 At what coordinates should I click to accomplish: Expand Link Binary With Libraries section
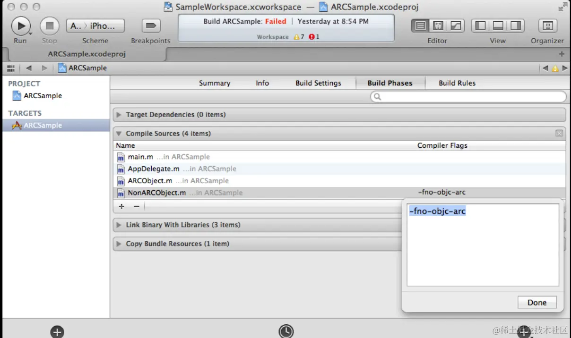coord(119,225)
